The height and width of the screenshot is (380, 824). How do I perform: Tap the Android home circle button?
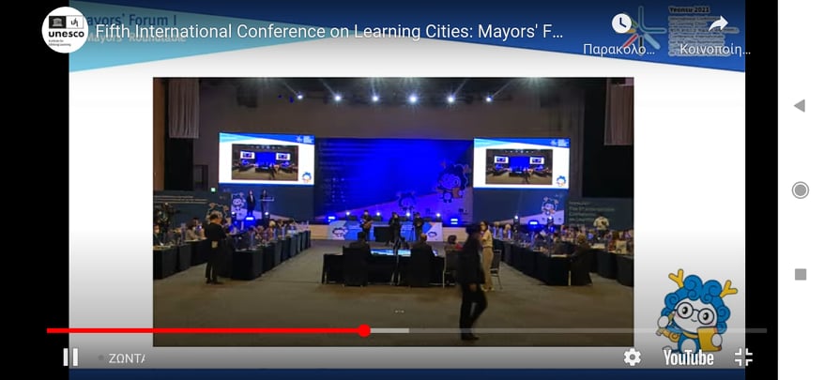point(800,190)
